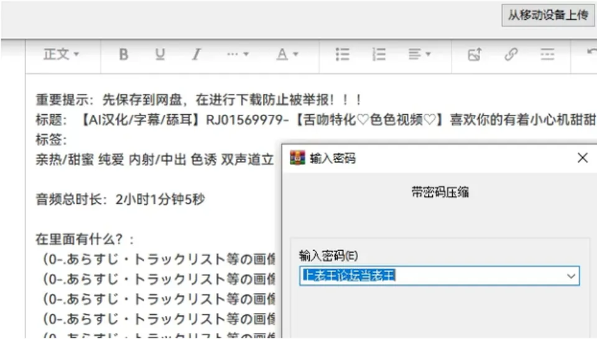Open the 正文 paragraph style dropdown
Image resolution: width=597 pixels, height=339 pixels.
pyautogui.click(x=61, y=55)
